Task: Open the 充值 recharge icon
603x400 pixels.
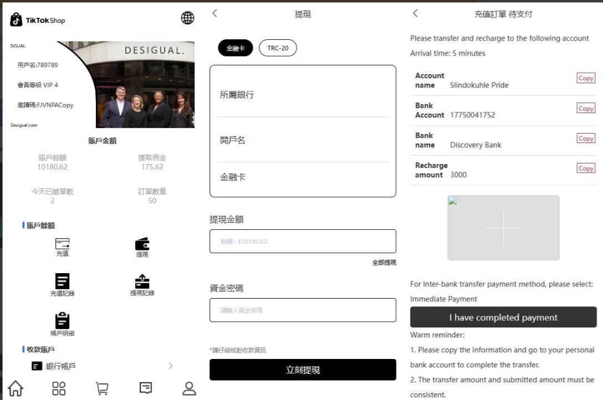Action: point(62,244)
